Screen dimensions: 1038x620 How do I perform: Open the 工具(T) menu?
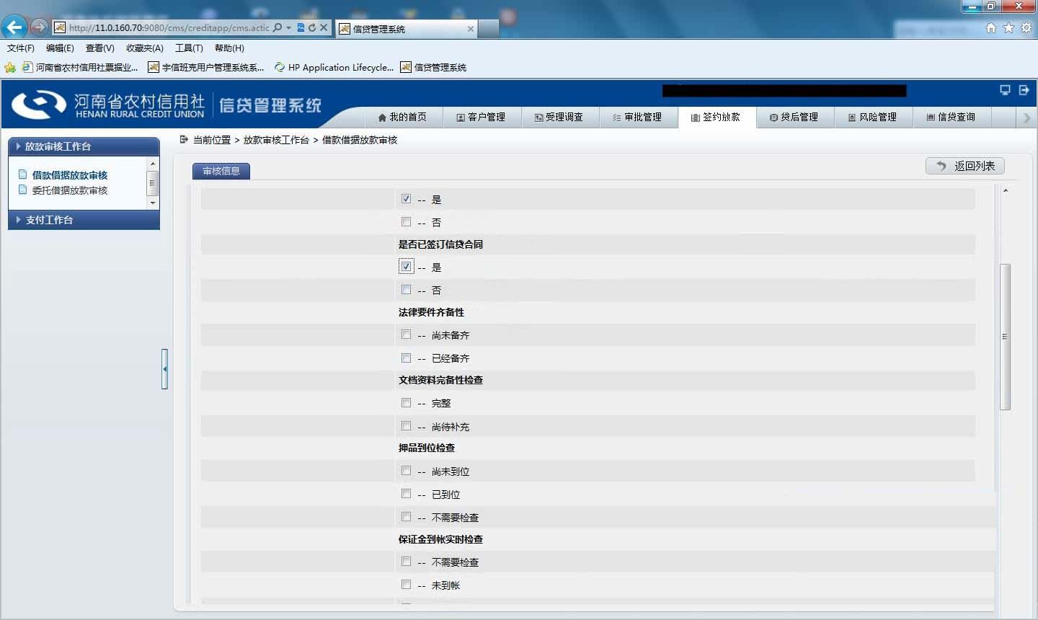point(189,48)
